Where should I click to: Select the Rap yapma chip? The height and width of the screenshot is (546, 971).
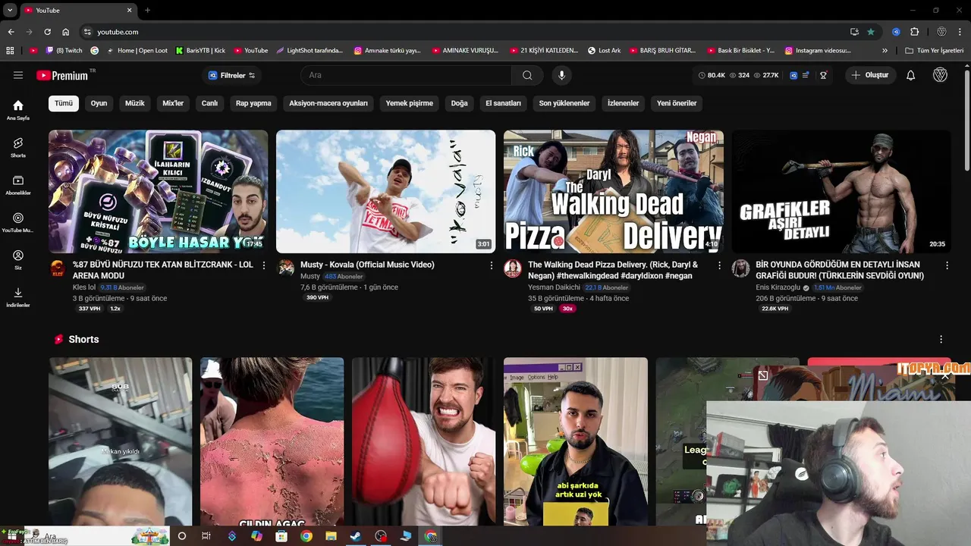(x=253, y=103)
